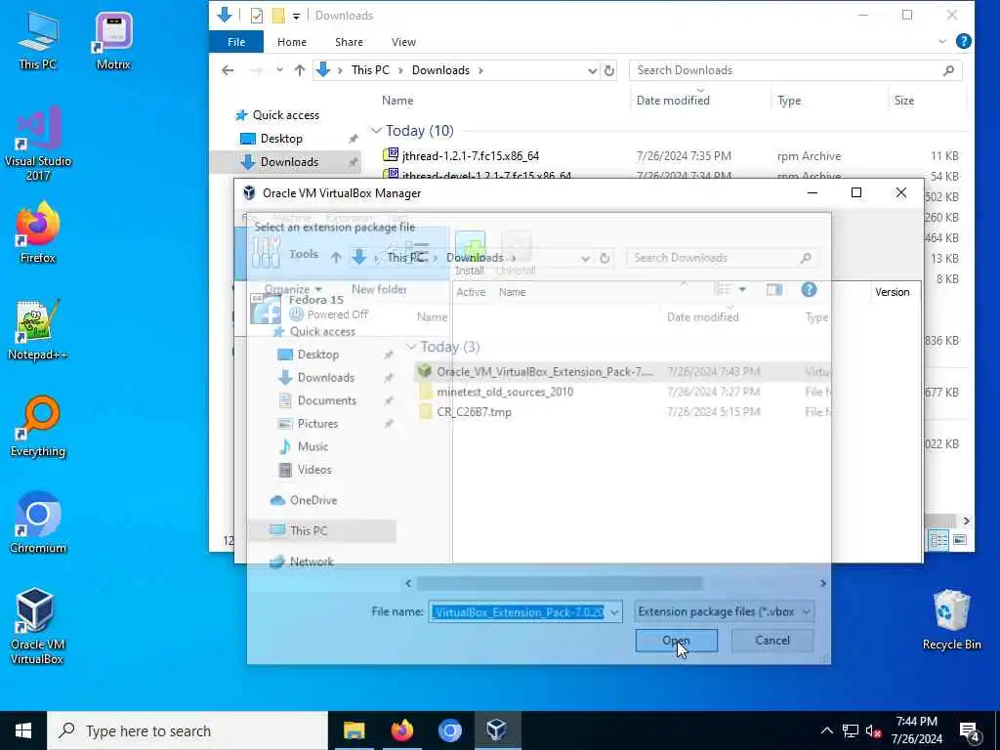The image size is (1000, 750).
Task: Launch the Firefox desktop shortcut
Action: click(38, 232)
